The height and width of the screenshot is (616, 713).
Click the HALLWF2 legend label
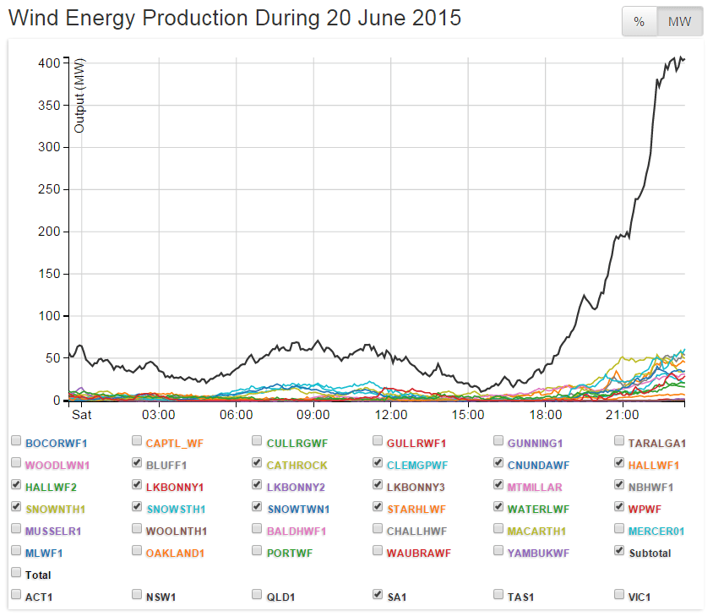tap(51, 488)
